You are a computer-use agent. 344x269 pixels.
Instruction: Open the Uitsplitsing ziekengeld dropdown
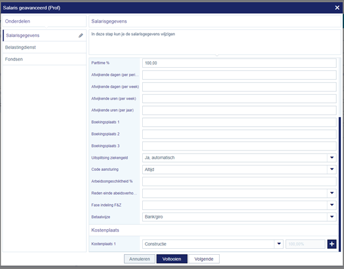(x=332, y=158)
